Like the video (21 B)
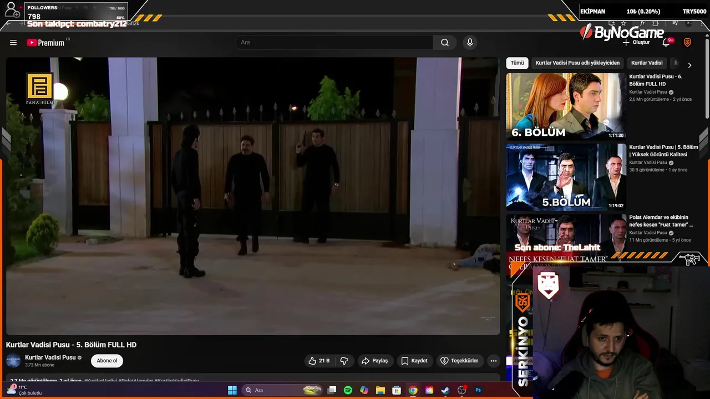Image resolution: width=710 pixels, height=399 pixels. tap(319, 361)
